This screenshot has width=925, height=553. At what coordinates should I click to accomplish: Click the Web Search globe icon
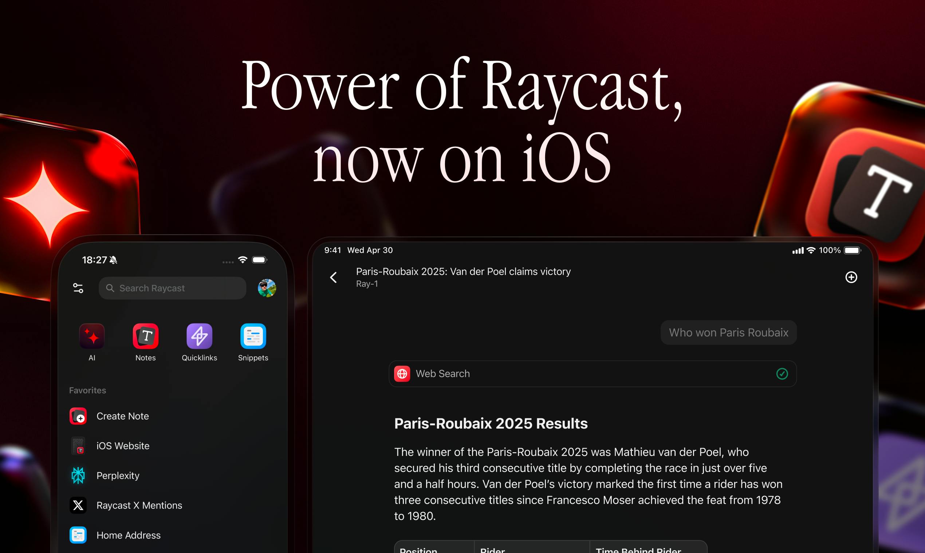point(402,373)
